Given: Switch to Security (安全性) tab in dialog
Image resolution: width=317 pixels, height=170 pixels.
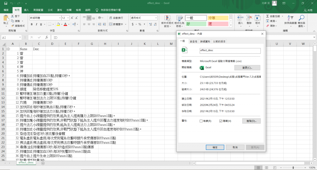Looking at the screenshot, I should pyautogui.click(x=193, y=41).
